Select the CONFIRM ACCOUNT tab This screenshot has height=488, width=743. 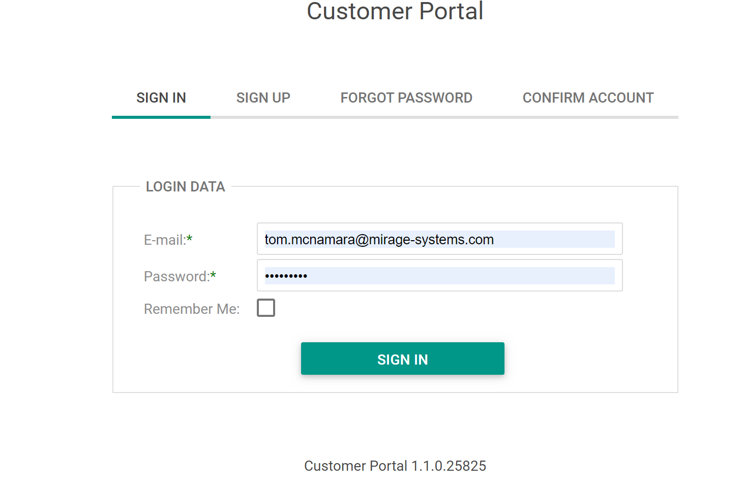588,97
